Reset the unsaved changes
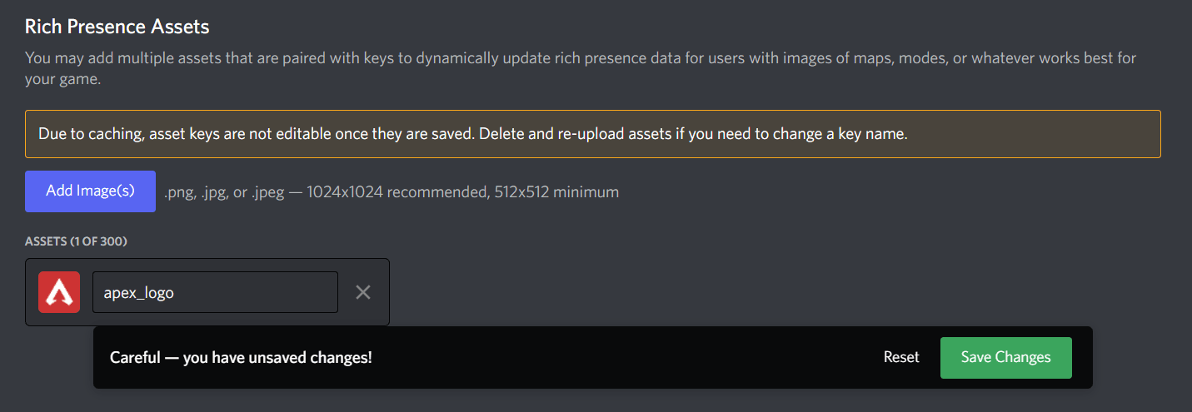This screenshot has width=1192, height=412. click(901, 358)
